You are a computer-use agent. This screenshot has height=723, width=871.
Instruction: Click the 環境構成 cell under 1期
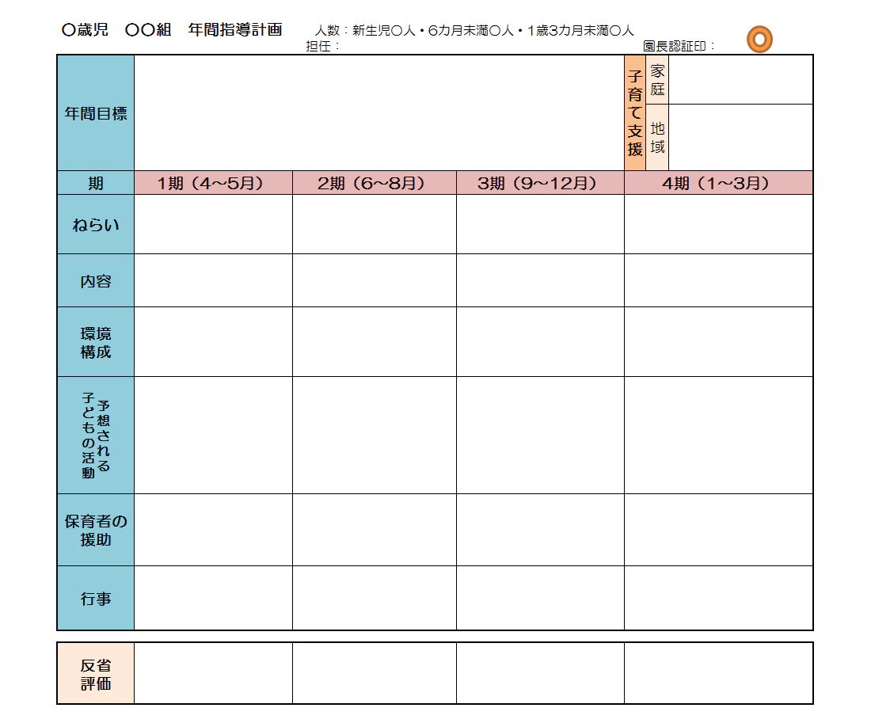(x=213, y=342)
